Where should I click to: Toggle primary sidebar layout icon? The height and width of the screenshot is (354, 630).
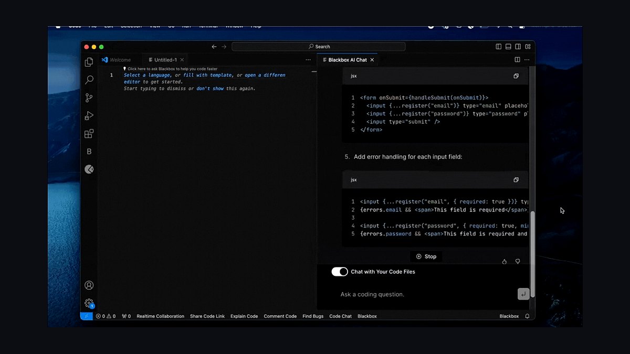[499, 47]
